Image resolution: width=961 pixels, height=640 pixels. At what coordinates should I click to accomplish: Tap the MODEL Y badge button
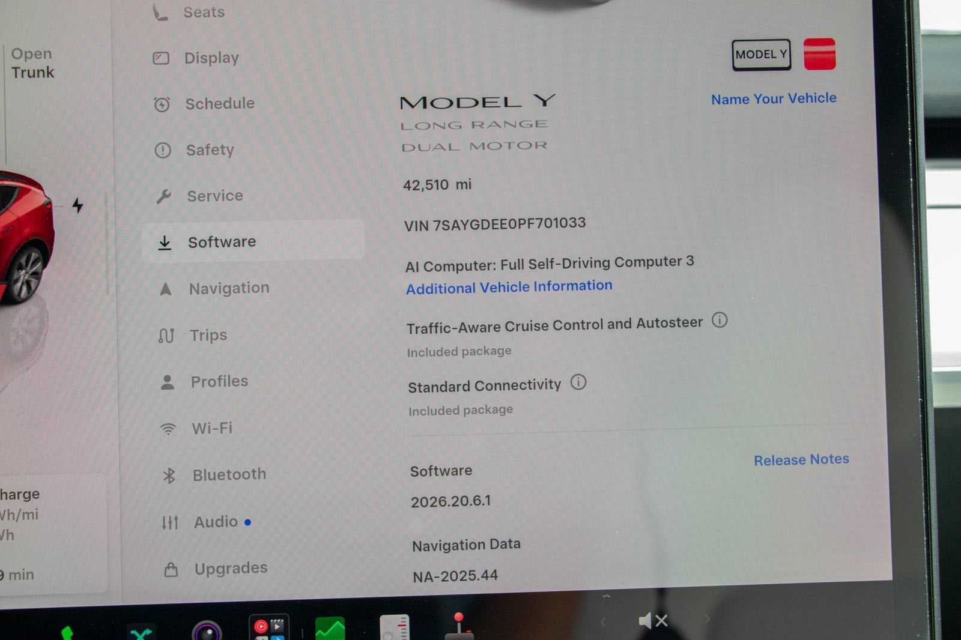click(x=761, y=55)
